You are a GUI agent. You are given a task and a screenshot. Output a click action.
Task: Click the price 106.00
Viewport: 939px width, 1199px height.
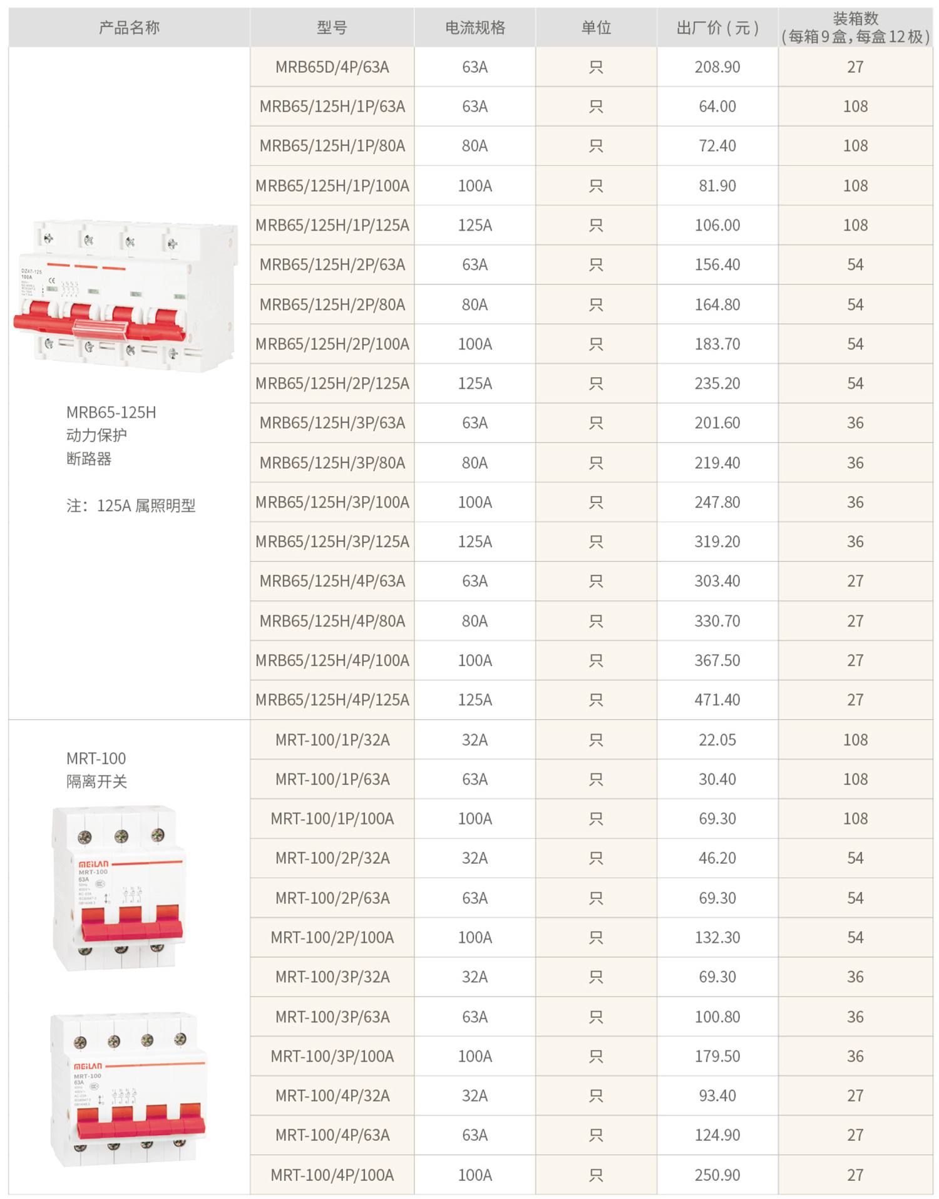coord(717,226)
